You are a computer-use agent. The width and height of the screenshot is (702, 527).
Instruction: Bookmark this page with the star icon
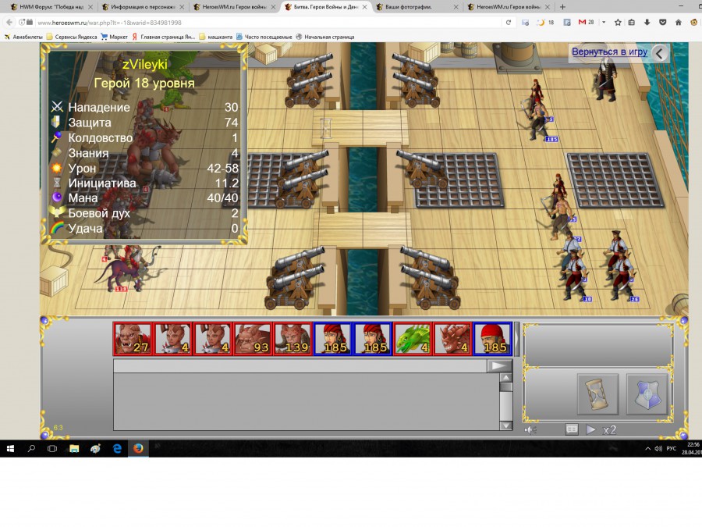(618, 23)
